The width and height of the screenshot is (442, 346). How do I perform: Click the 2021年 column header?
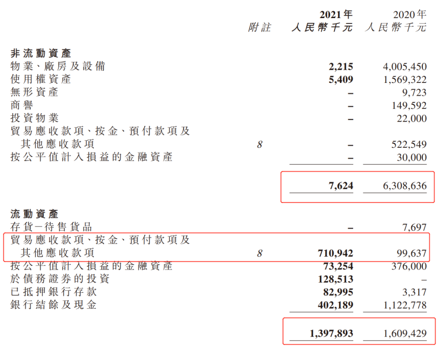336,14
